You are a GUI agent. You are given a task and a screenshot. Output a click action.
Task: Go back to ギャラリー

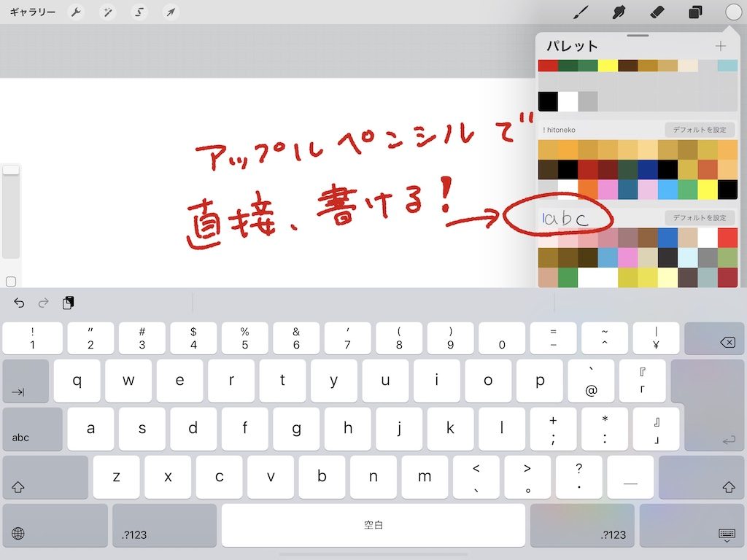pos(33,12)
